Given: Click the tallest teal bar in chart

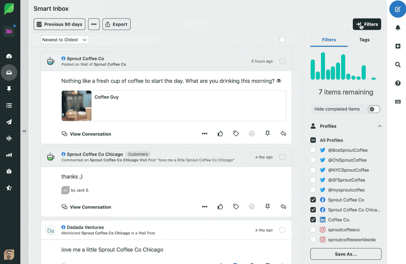Looking at the screenshot, I should tap(323, 66).
